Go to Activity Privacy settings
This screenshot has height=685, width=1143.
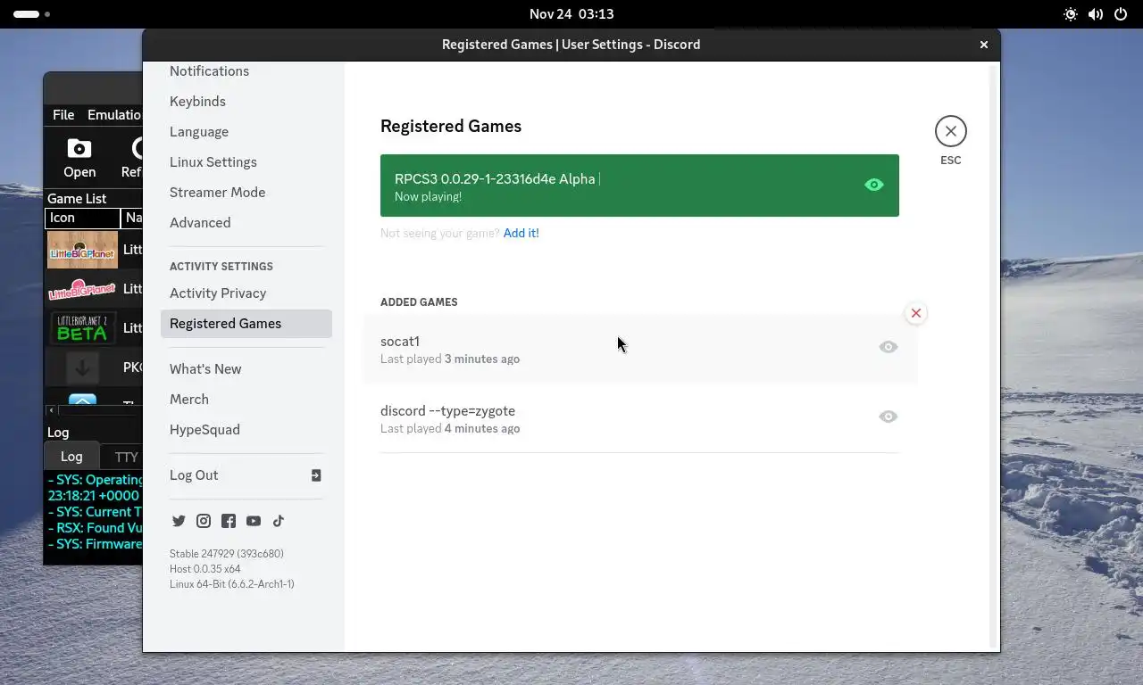218,293
